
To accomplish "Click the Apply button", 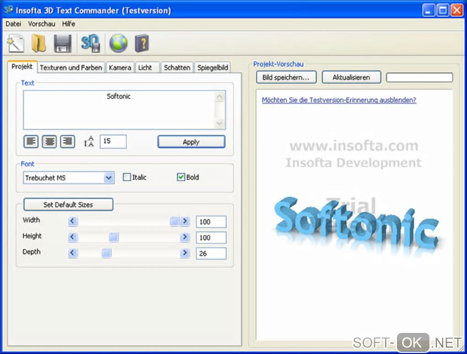I will 191,142.
